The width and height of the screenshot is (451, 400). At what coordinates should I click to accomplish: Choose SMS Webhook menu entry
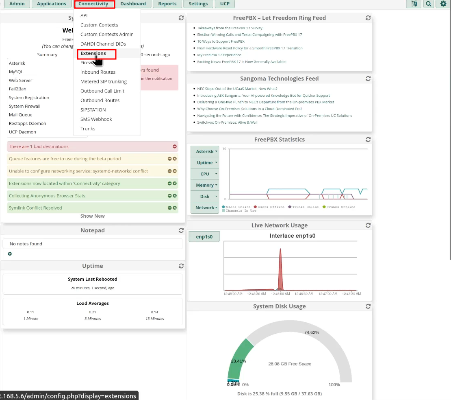click(x=96, y=119)
